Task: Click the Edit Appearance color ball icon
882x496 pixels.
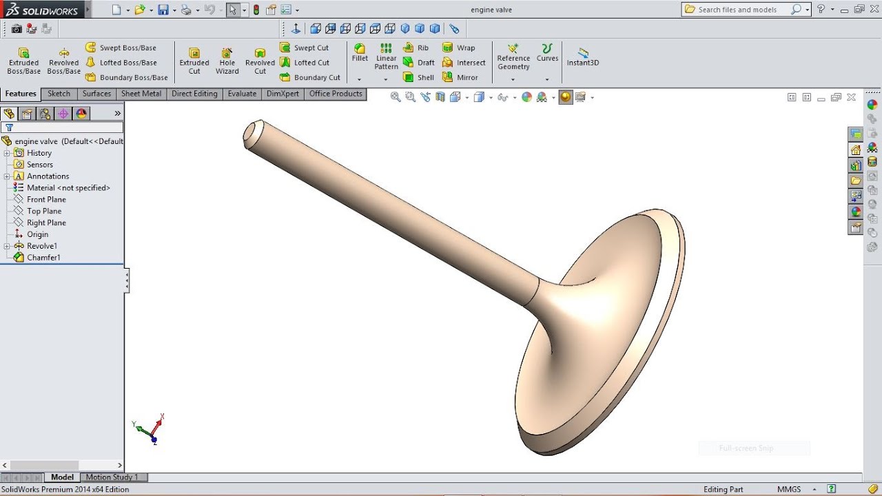Action: [x=526, y=97]
